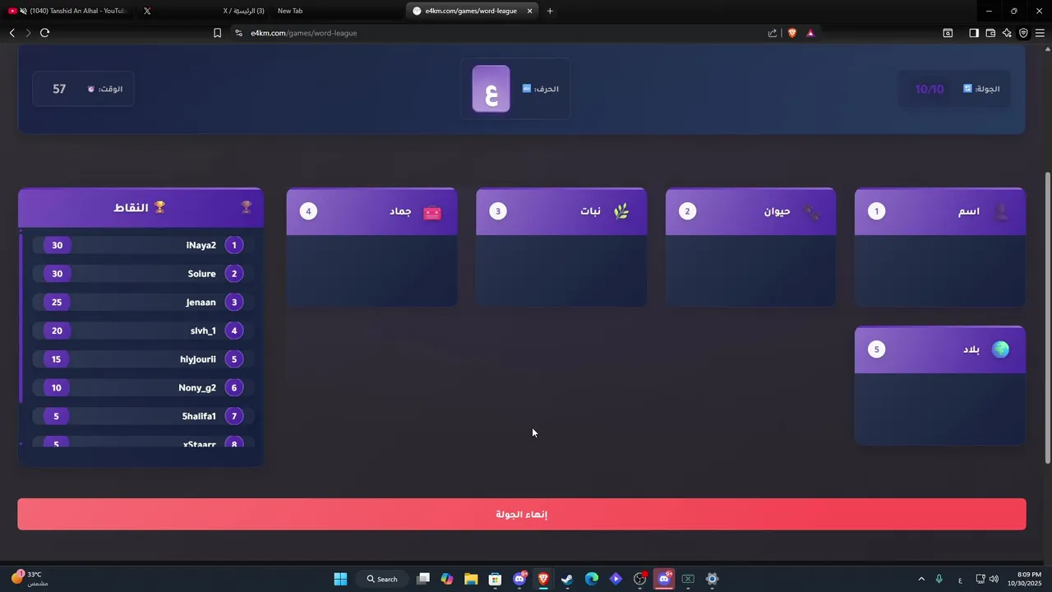Select the نبات category card
This screenshot has height=592, width=1052.
[x=561, y=247]
